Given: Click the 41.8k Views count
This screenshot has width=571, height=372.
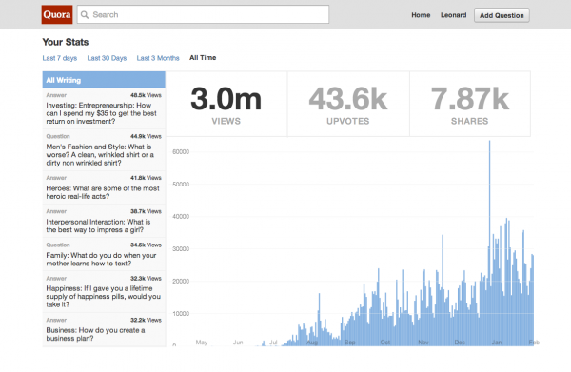Looking at the screenshot, I should (146, 178).
